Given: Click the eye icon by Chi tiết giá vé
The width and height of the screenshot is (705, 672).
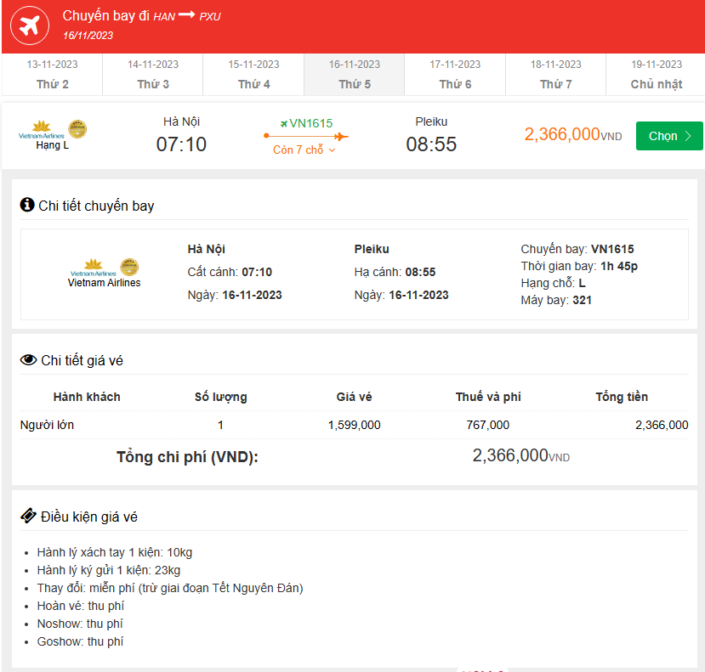Looking at the screenshot, I should point(28,360).
